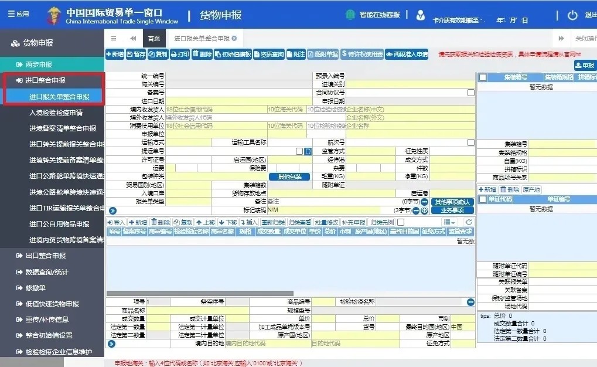This screenshot has height=367, width=597.
Task: Click the 其他包装 button
Action: (289, 176)
